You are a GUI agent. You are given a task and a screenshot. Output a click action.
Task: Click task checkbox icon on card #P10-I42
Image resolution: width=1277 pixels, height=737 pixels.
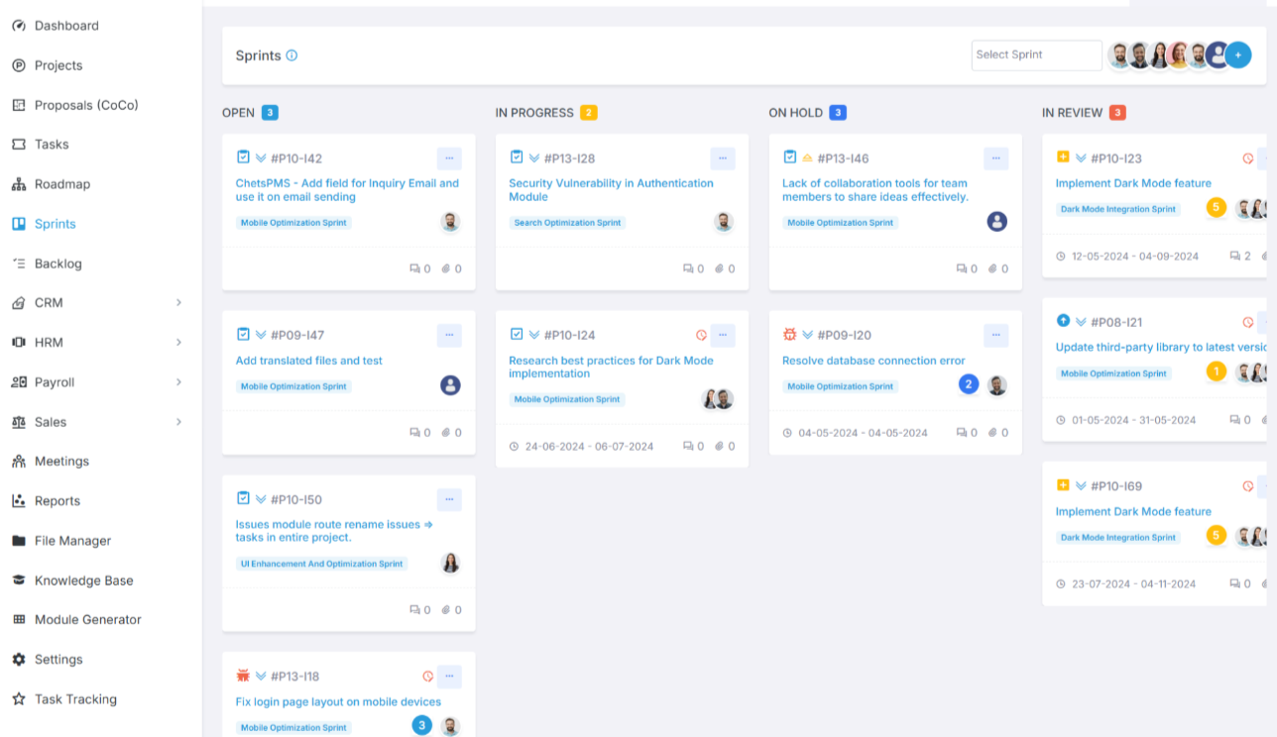click(243, 158)
